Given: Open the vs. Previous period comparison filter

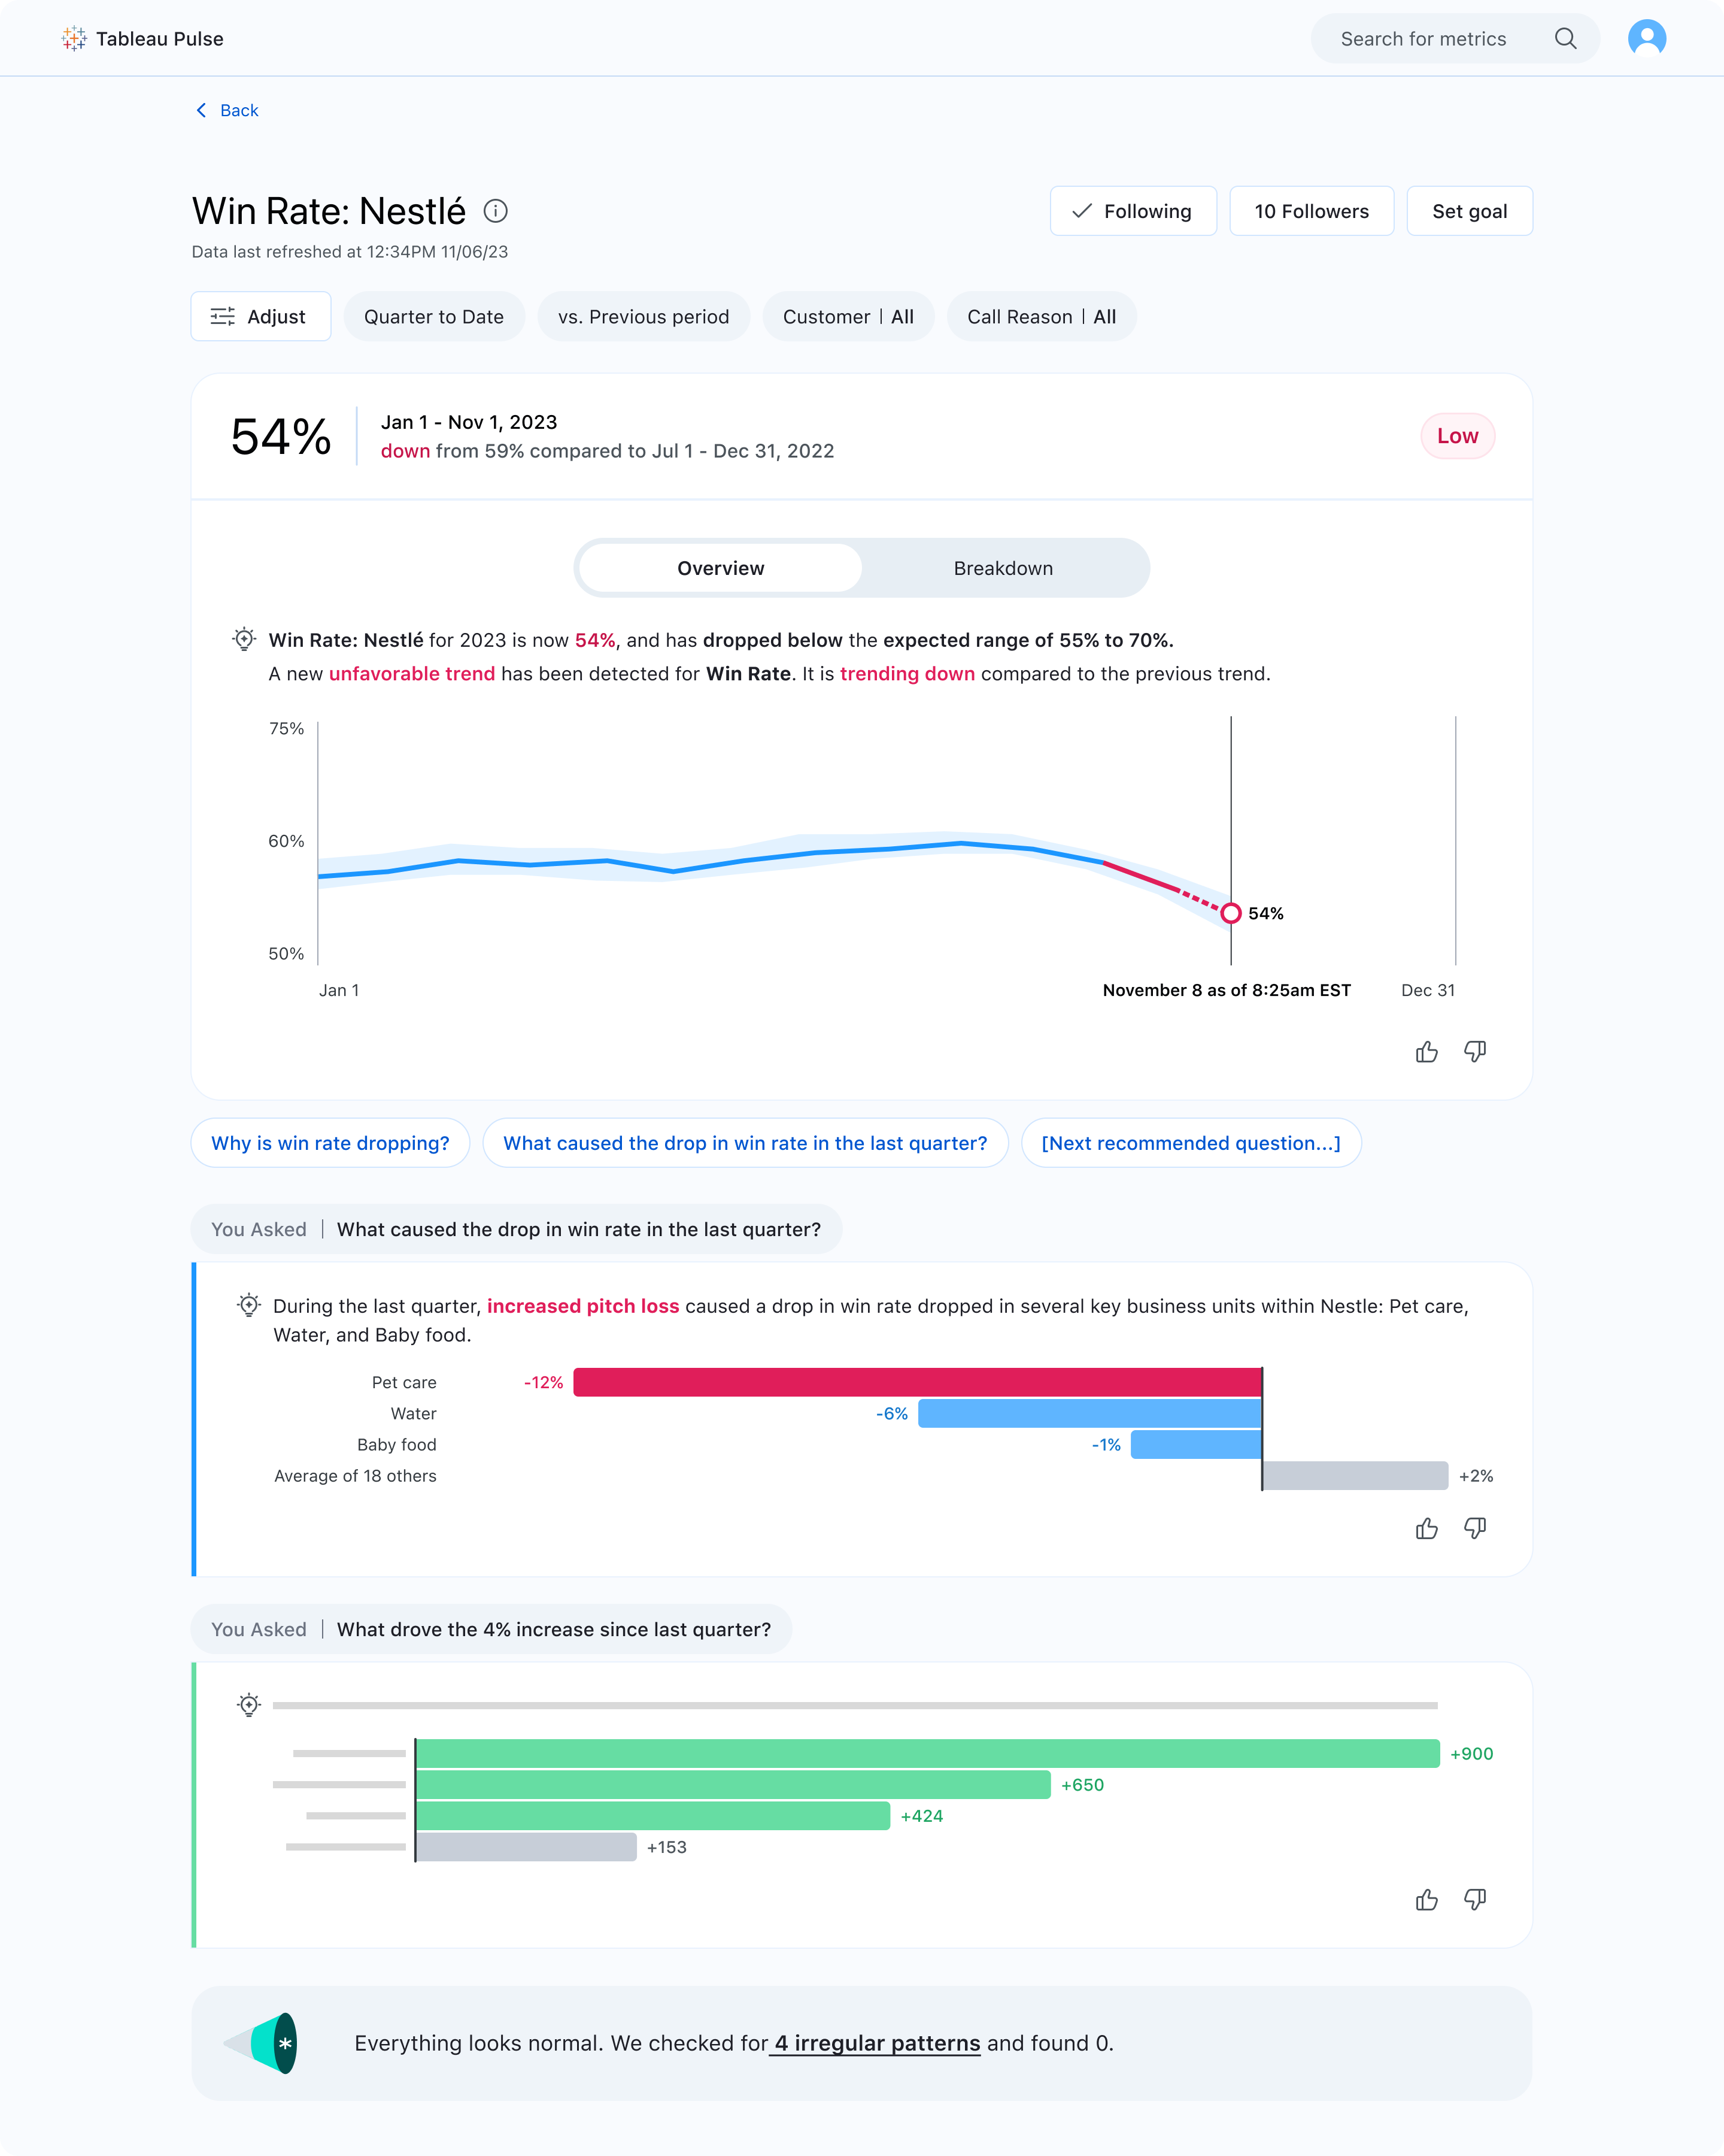Looking at the screenshot, I should 644,317.
